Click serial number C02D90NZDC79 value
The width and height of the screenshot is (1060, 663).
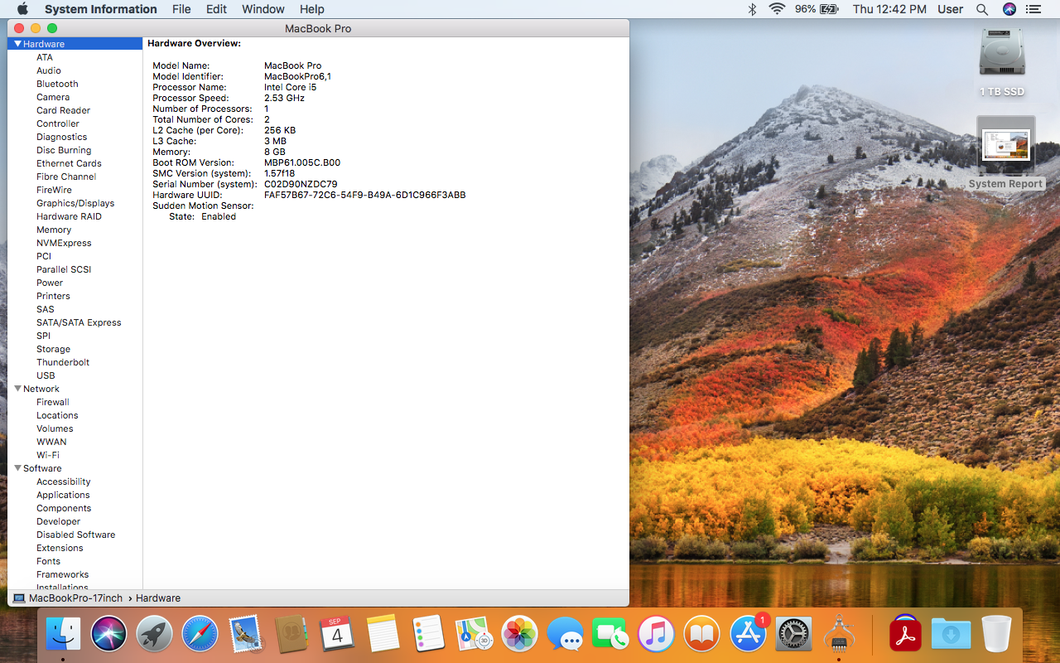(301, 184)
